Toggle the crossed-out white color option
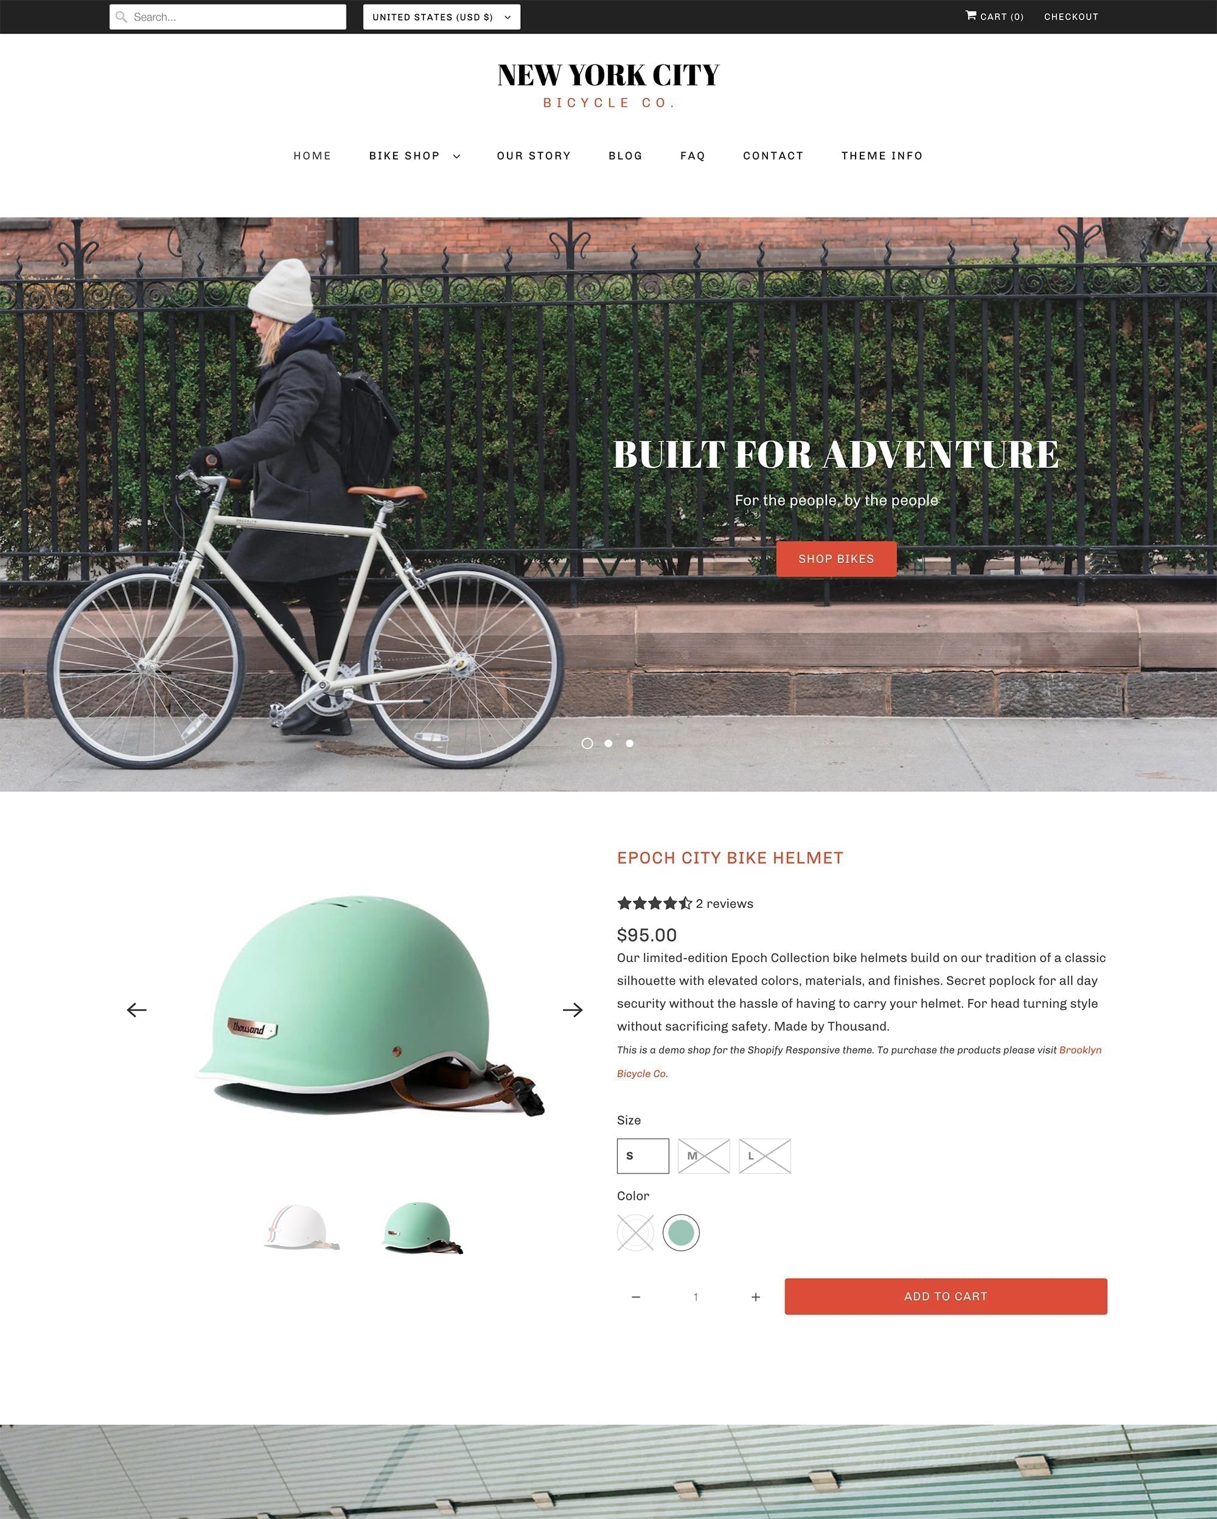 click(x=635, y=1232)
